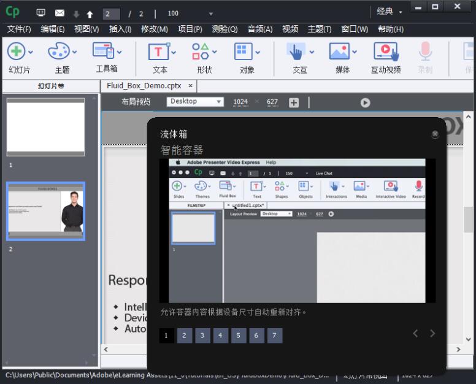The width and height of the screenshot is (476, 384).
Task: Go to previous slide with up arrow
Action: [90, 14]
